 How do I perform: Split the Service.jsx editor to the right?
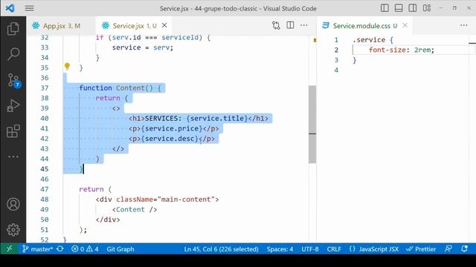[x=290, y=25]
